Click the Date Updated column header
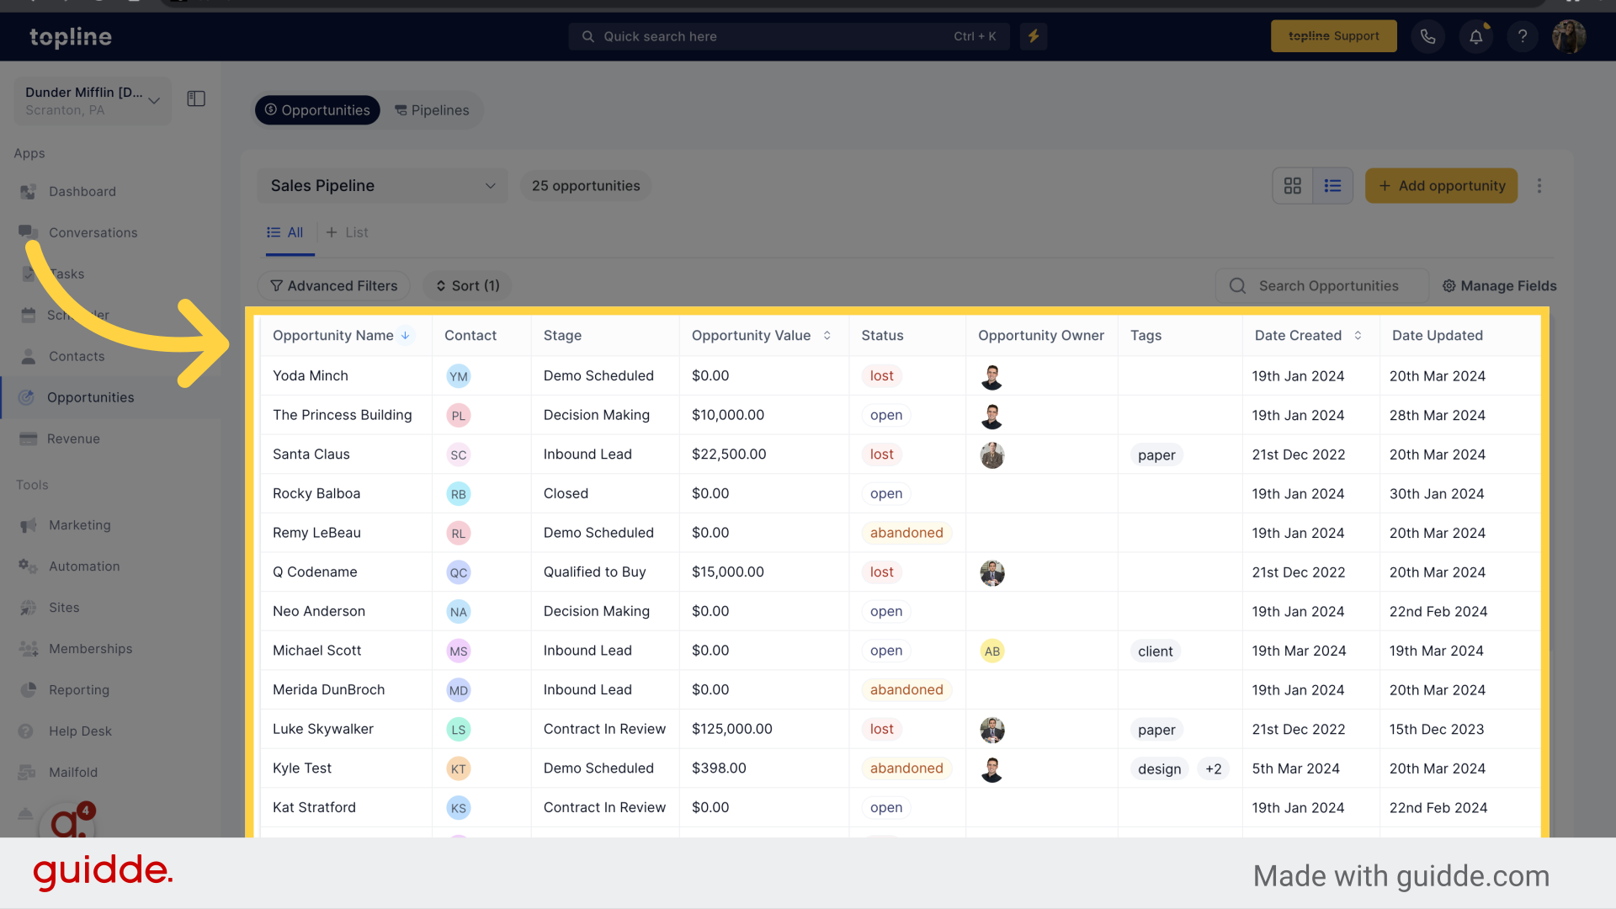The width and height of the screenshot is (1616, 909). [1437, 335]
